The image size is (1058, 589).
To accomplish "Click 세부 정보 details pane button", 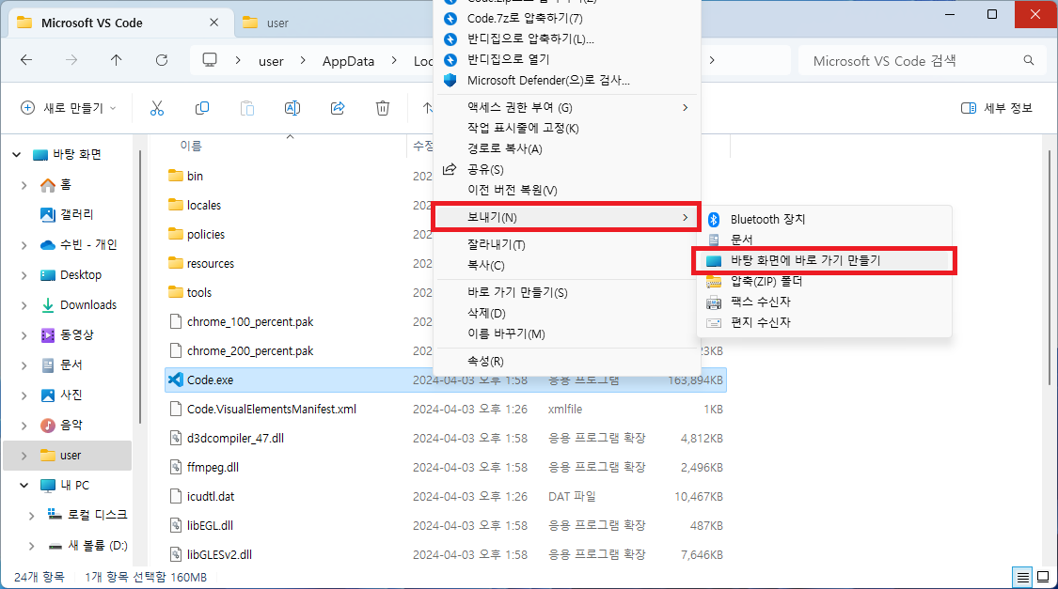I will click(997, 108).
